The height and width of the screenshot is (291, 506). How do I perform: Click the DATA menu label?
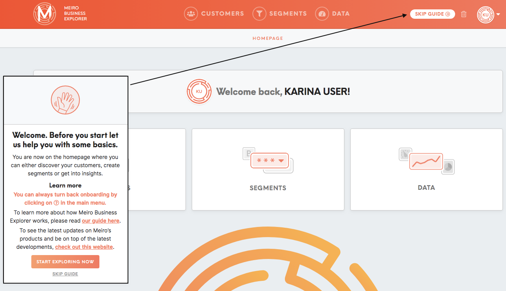[x=340, y=14]
